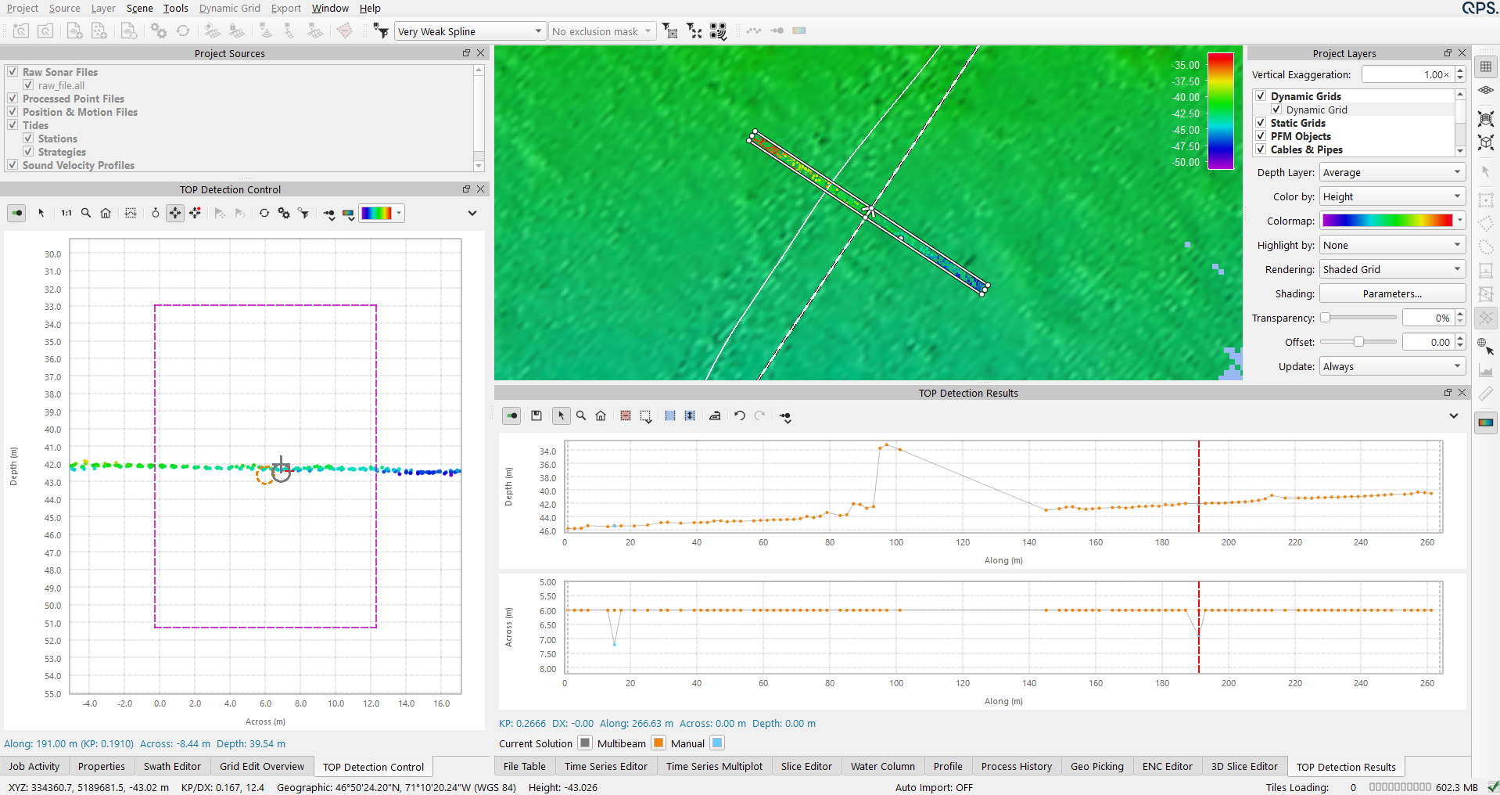Open the Color by Height dropdown
Viewport: 1500px width, 795px height.
pyautogui.click(x=1392, y=196)
